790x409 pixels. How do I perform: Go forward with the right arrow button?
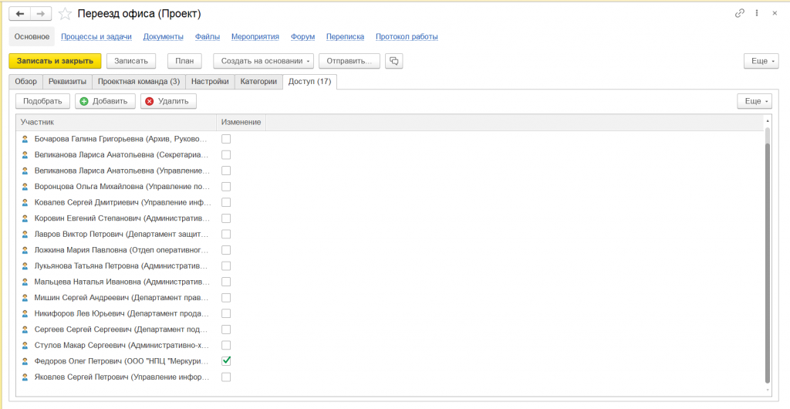pos(42,14)
